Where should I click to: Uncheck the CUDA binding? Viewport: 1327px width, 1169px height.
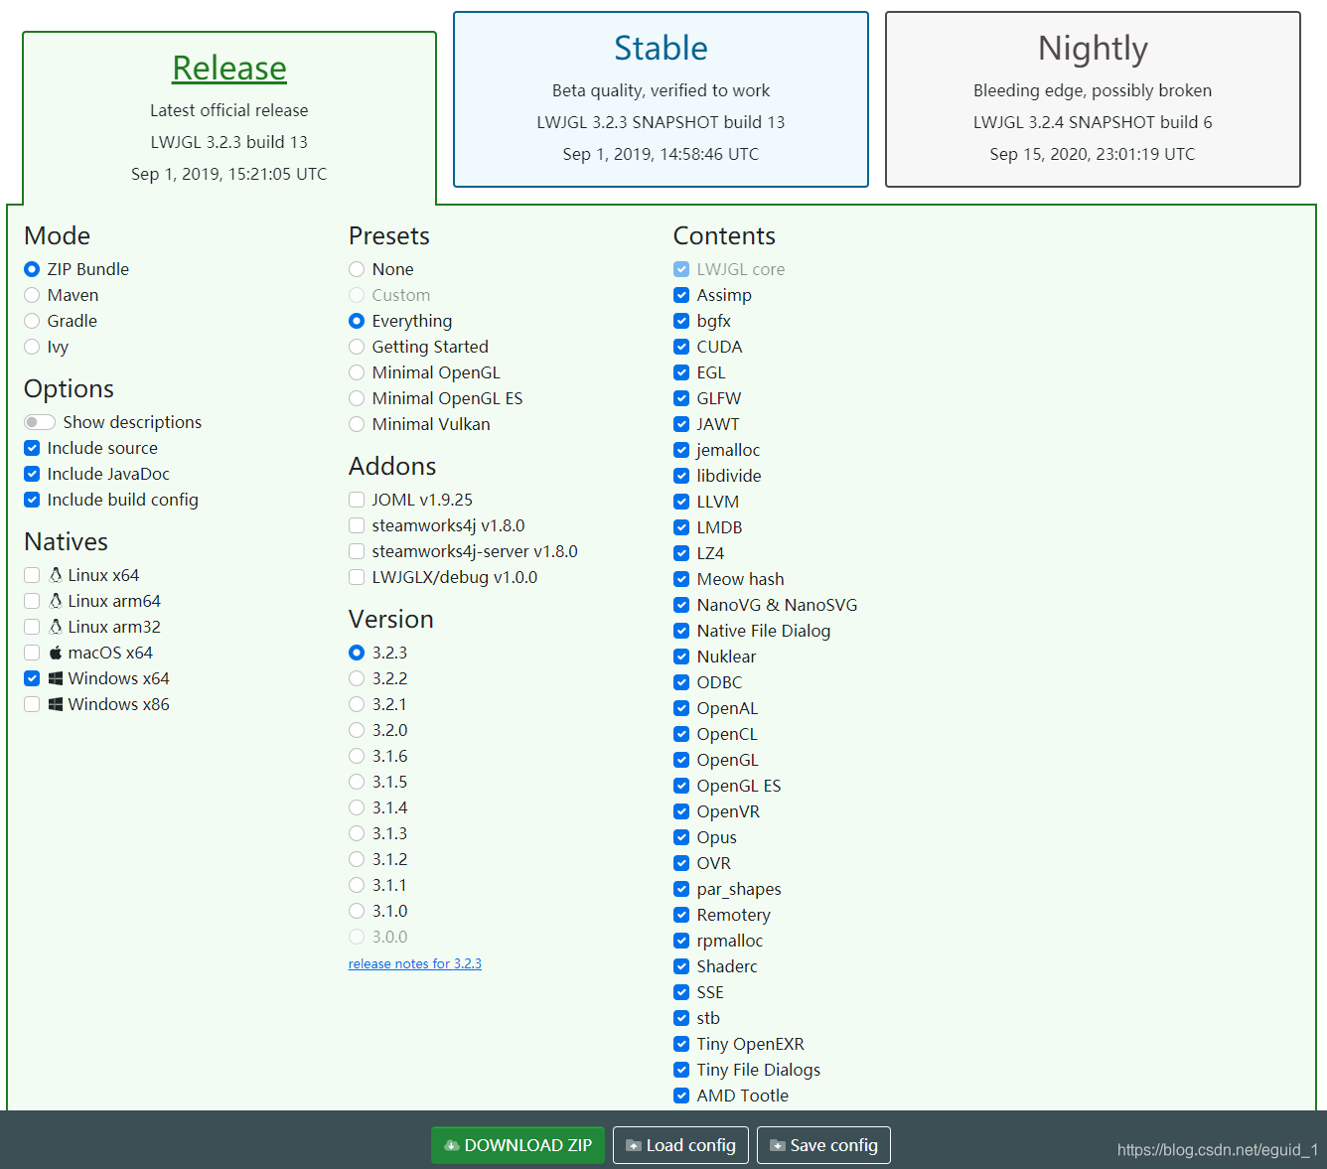point(681,347)
